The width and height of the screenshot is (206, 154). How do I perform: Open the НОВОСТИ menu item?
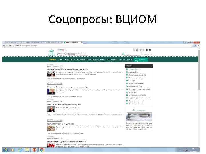(68, 60)
